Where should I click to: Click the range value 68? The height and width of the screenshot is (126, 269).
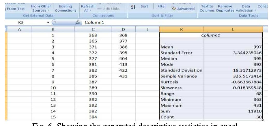pyautogui.click(x=259, y=94)
